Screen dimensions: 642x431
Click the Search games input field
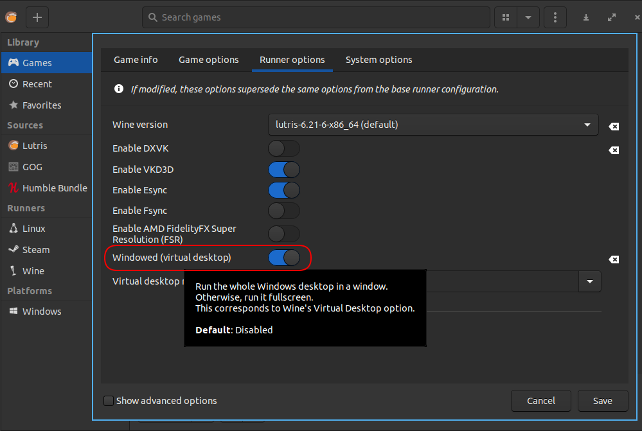click(315, 17)
